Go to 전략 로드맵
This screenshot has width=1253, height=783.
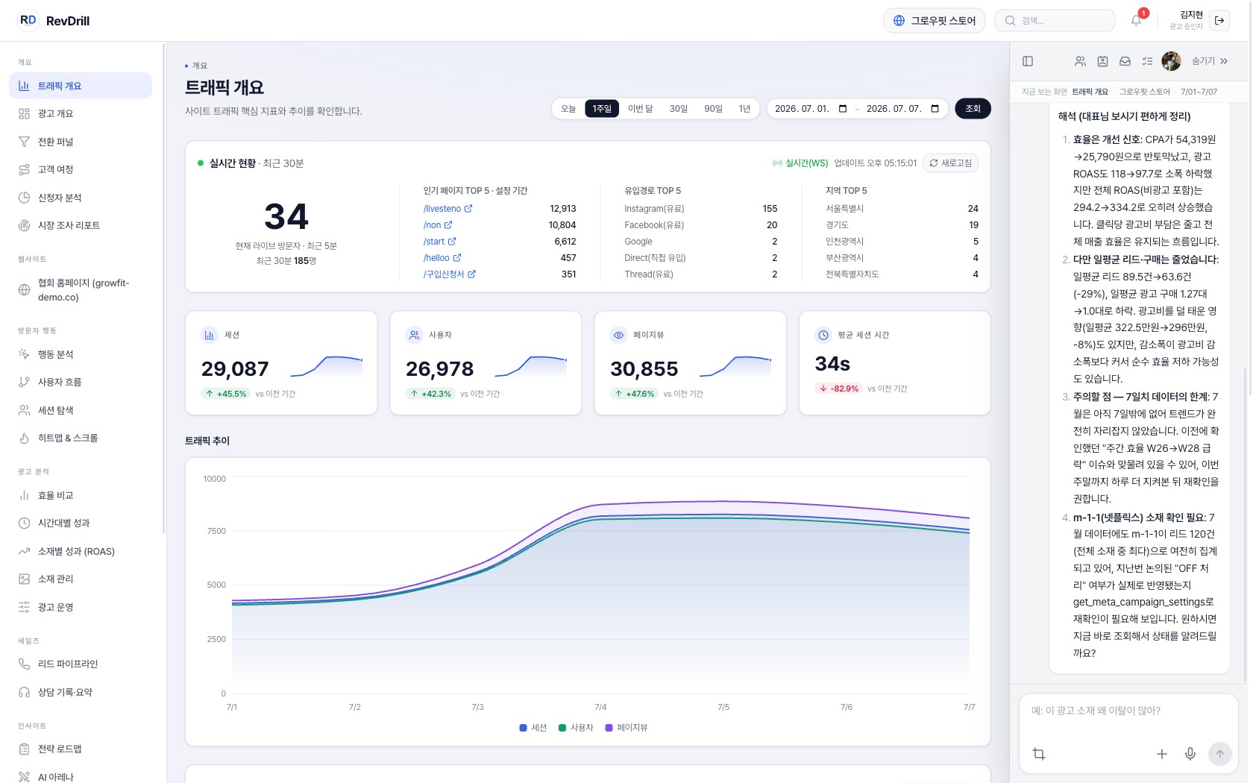click(81, 749)
